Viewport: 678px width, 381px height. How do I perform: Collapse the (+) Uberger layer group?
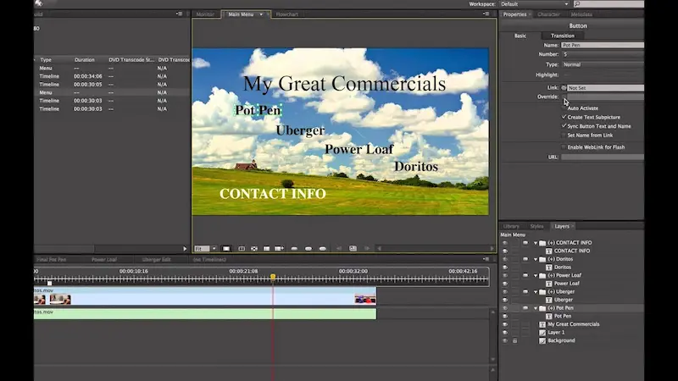[x=536, y=292]
